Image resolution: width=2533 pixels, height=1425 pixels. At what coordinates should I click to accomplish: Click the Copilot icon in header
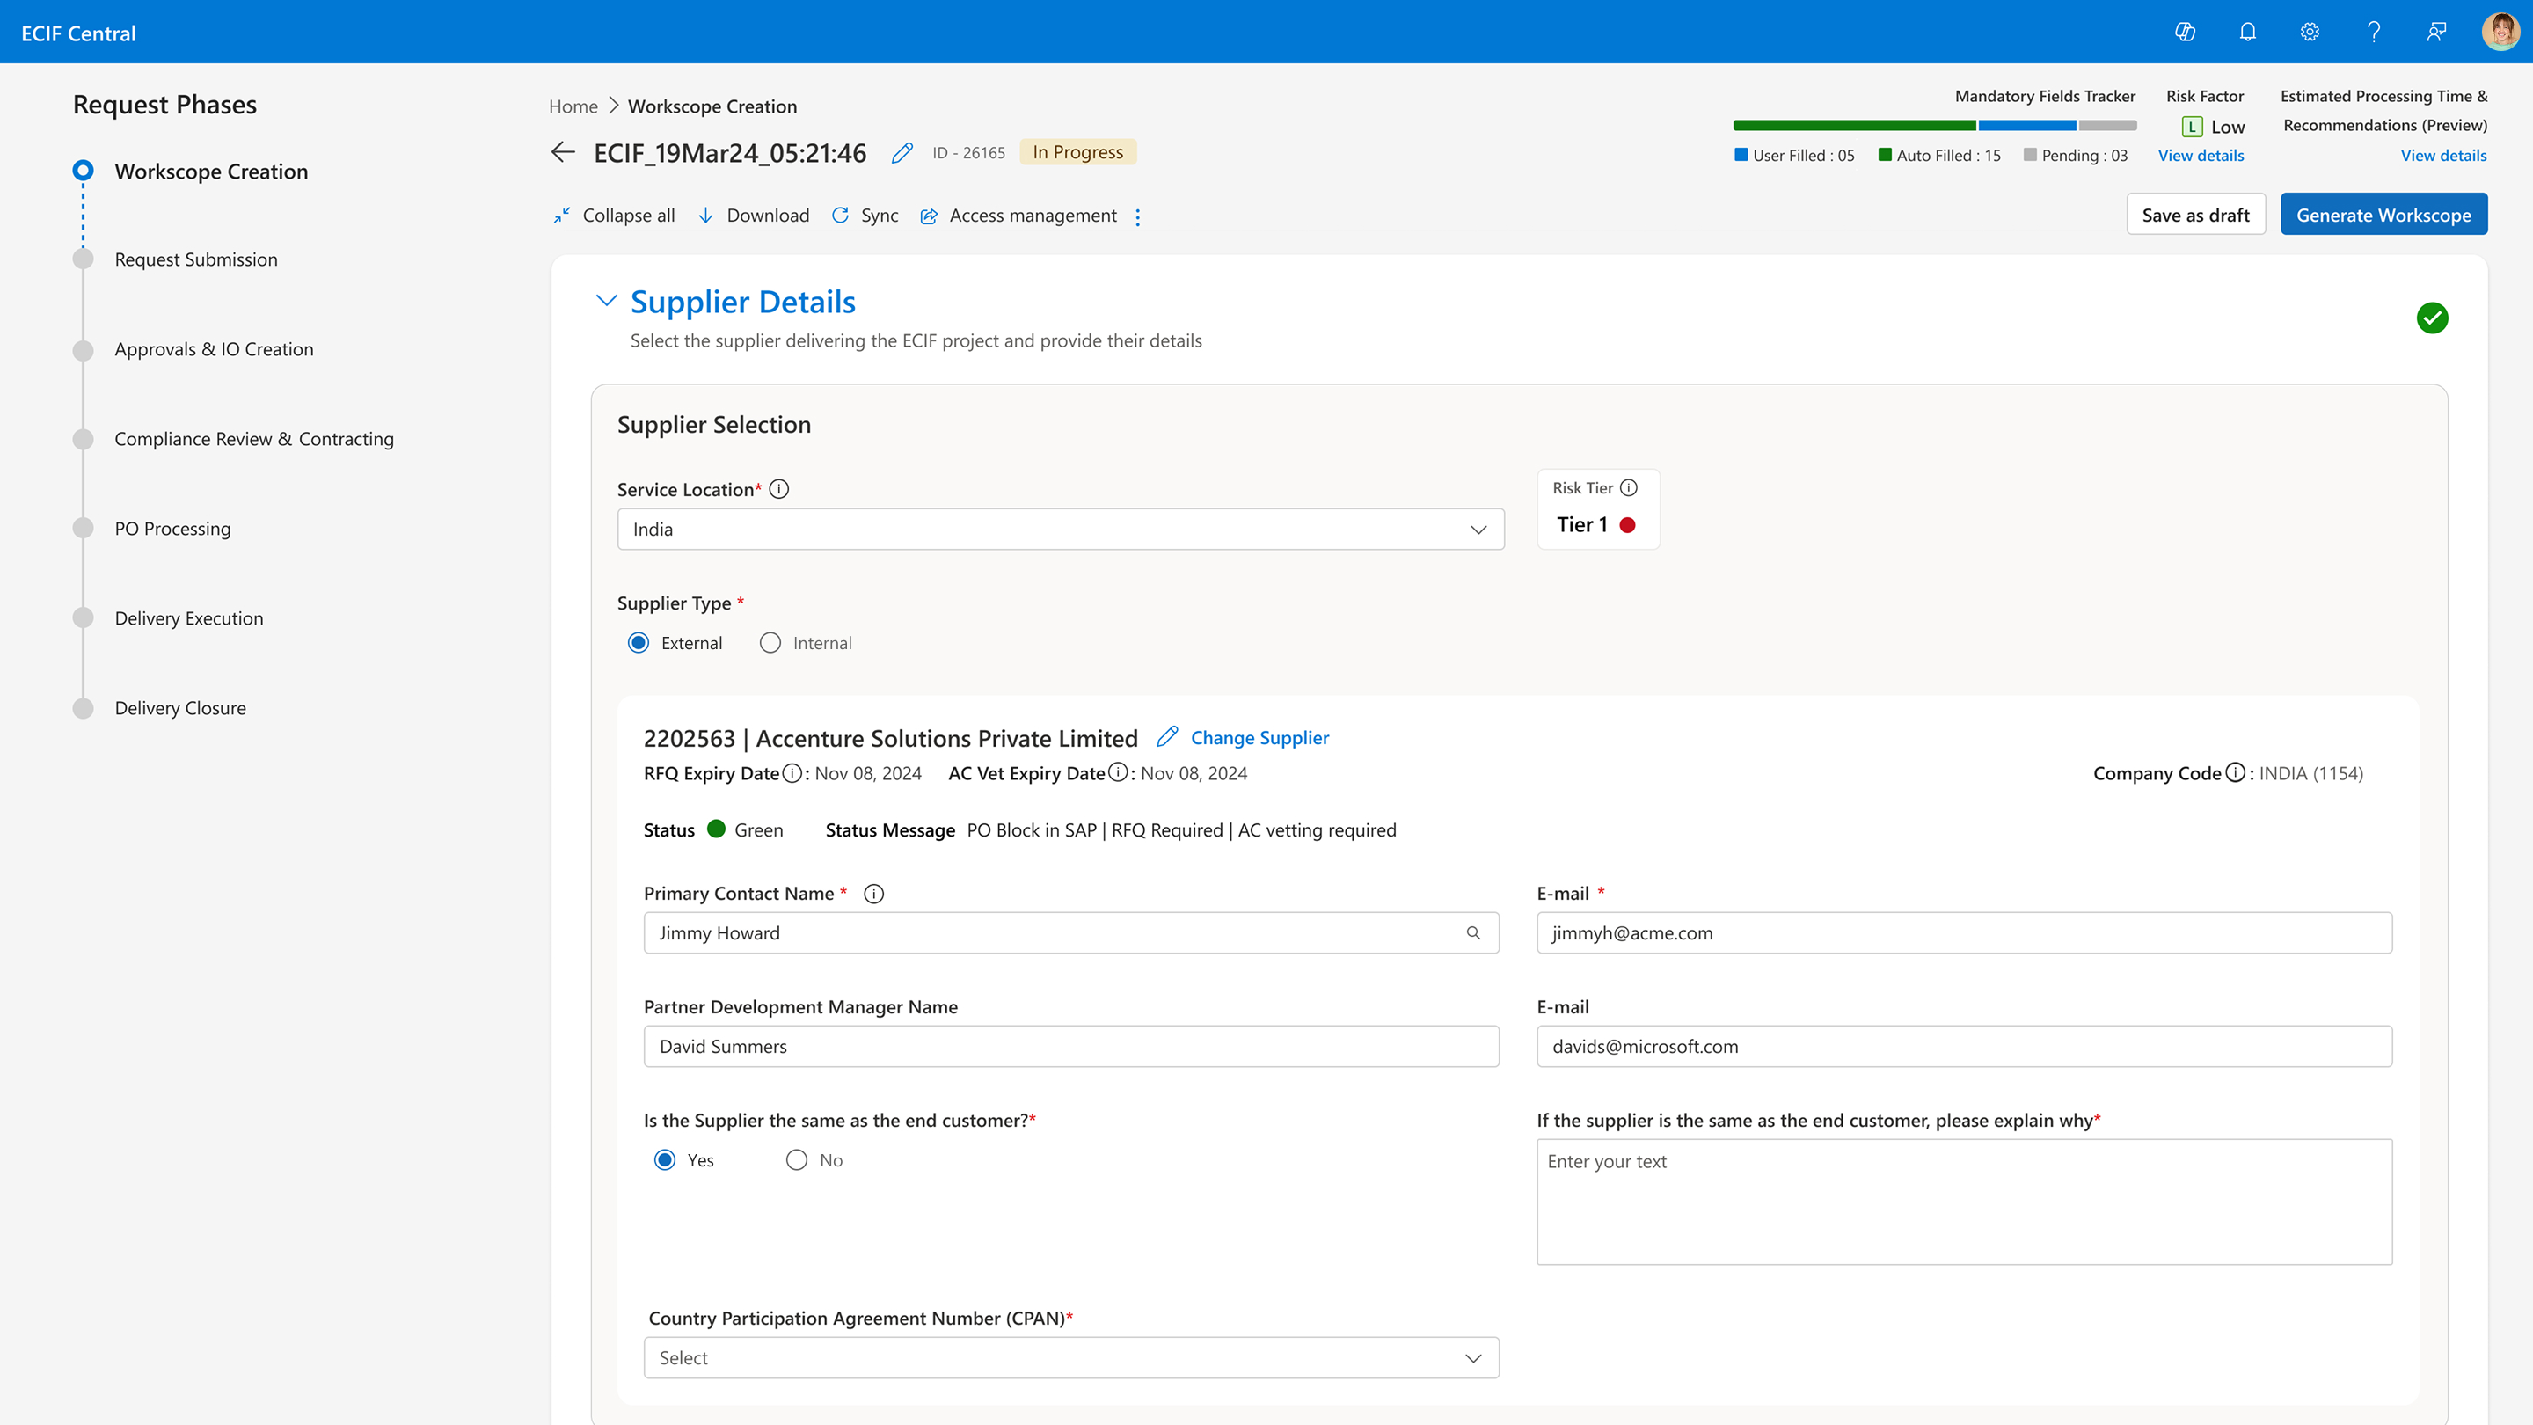pos(2185,33)
